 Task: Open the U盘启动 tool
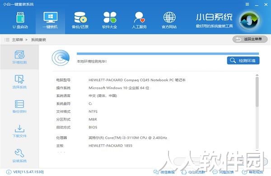[20, 20]
